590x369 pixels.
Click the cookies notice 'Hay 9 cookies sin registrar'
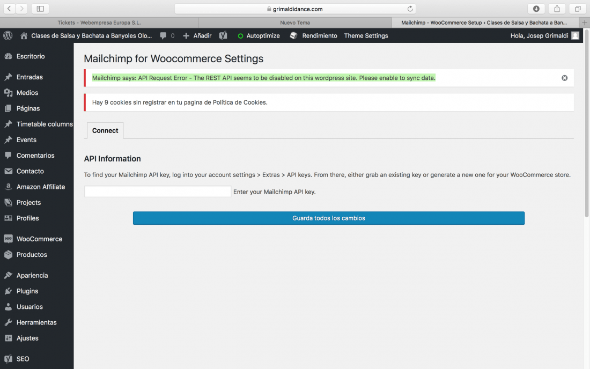tap(180, 102)
